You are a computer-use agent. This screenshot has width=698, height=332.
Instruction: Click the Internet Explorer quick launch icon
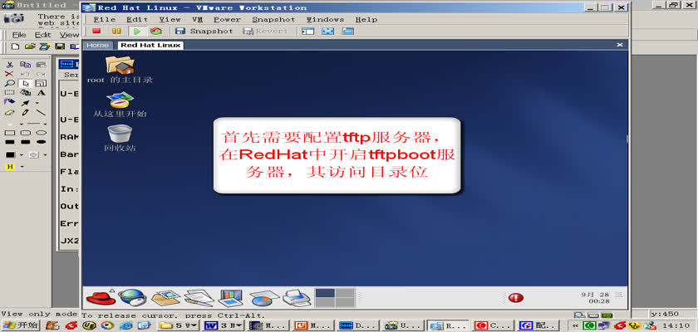pyautogui.click(x=125, y=325)
